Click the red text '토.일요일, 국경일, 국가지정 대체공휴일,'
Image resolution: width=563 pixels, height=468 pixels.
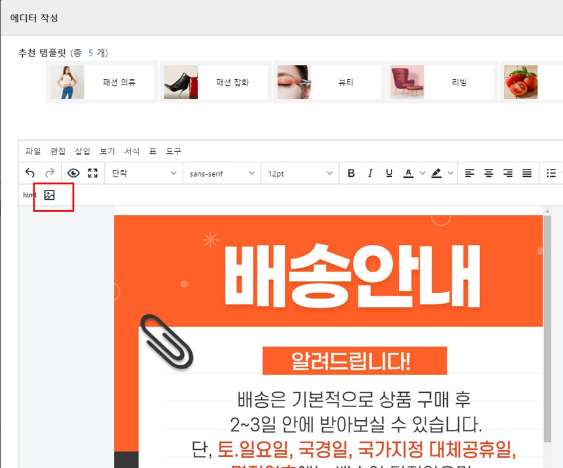[367, 449]
